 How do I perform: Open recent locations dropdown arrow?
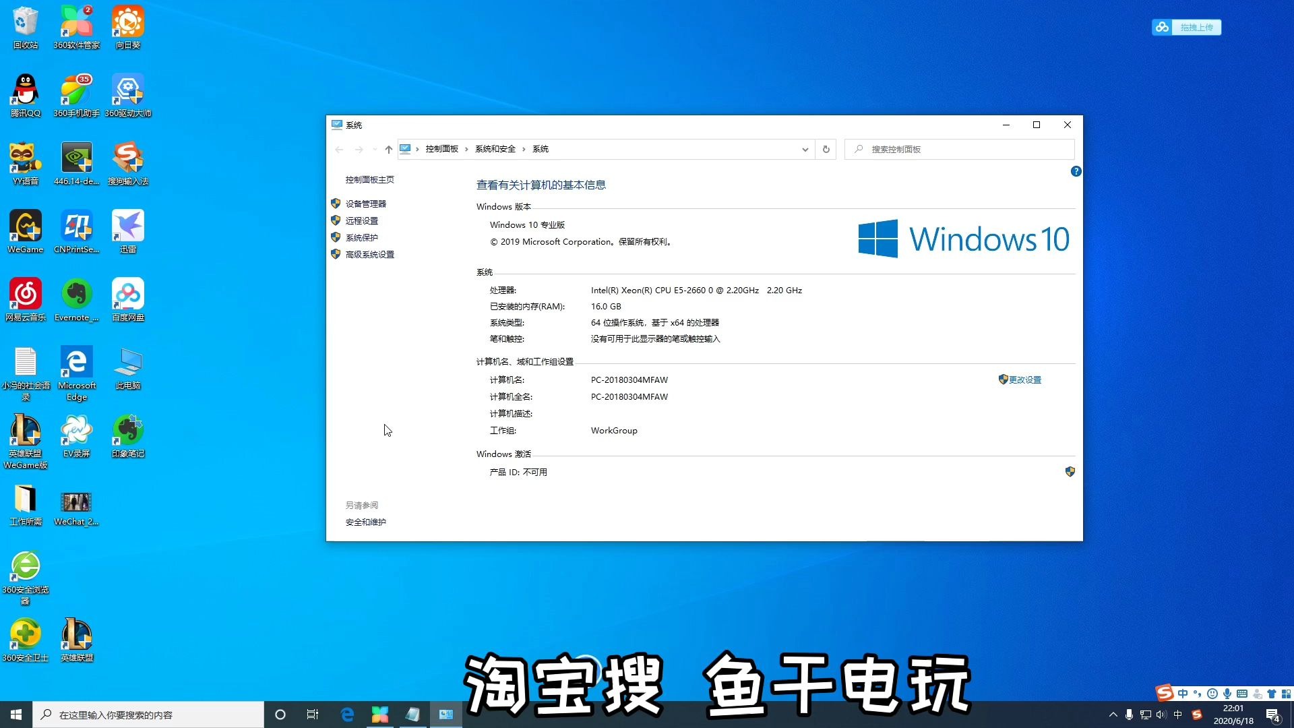pos(375,149)
